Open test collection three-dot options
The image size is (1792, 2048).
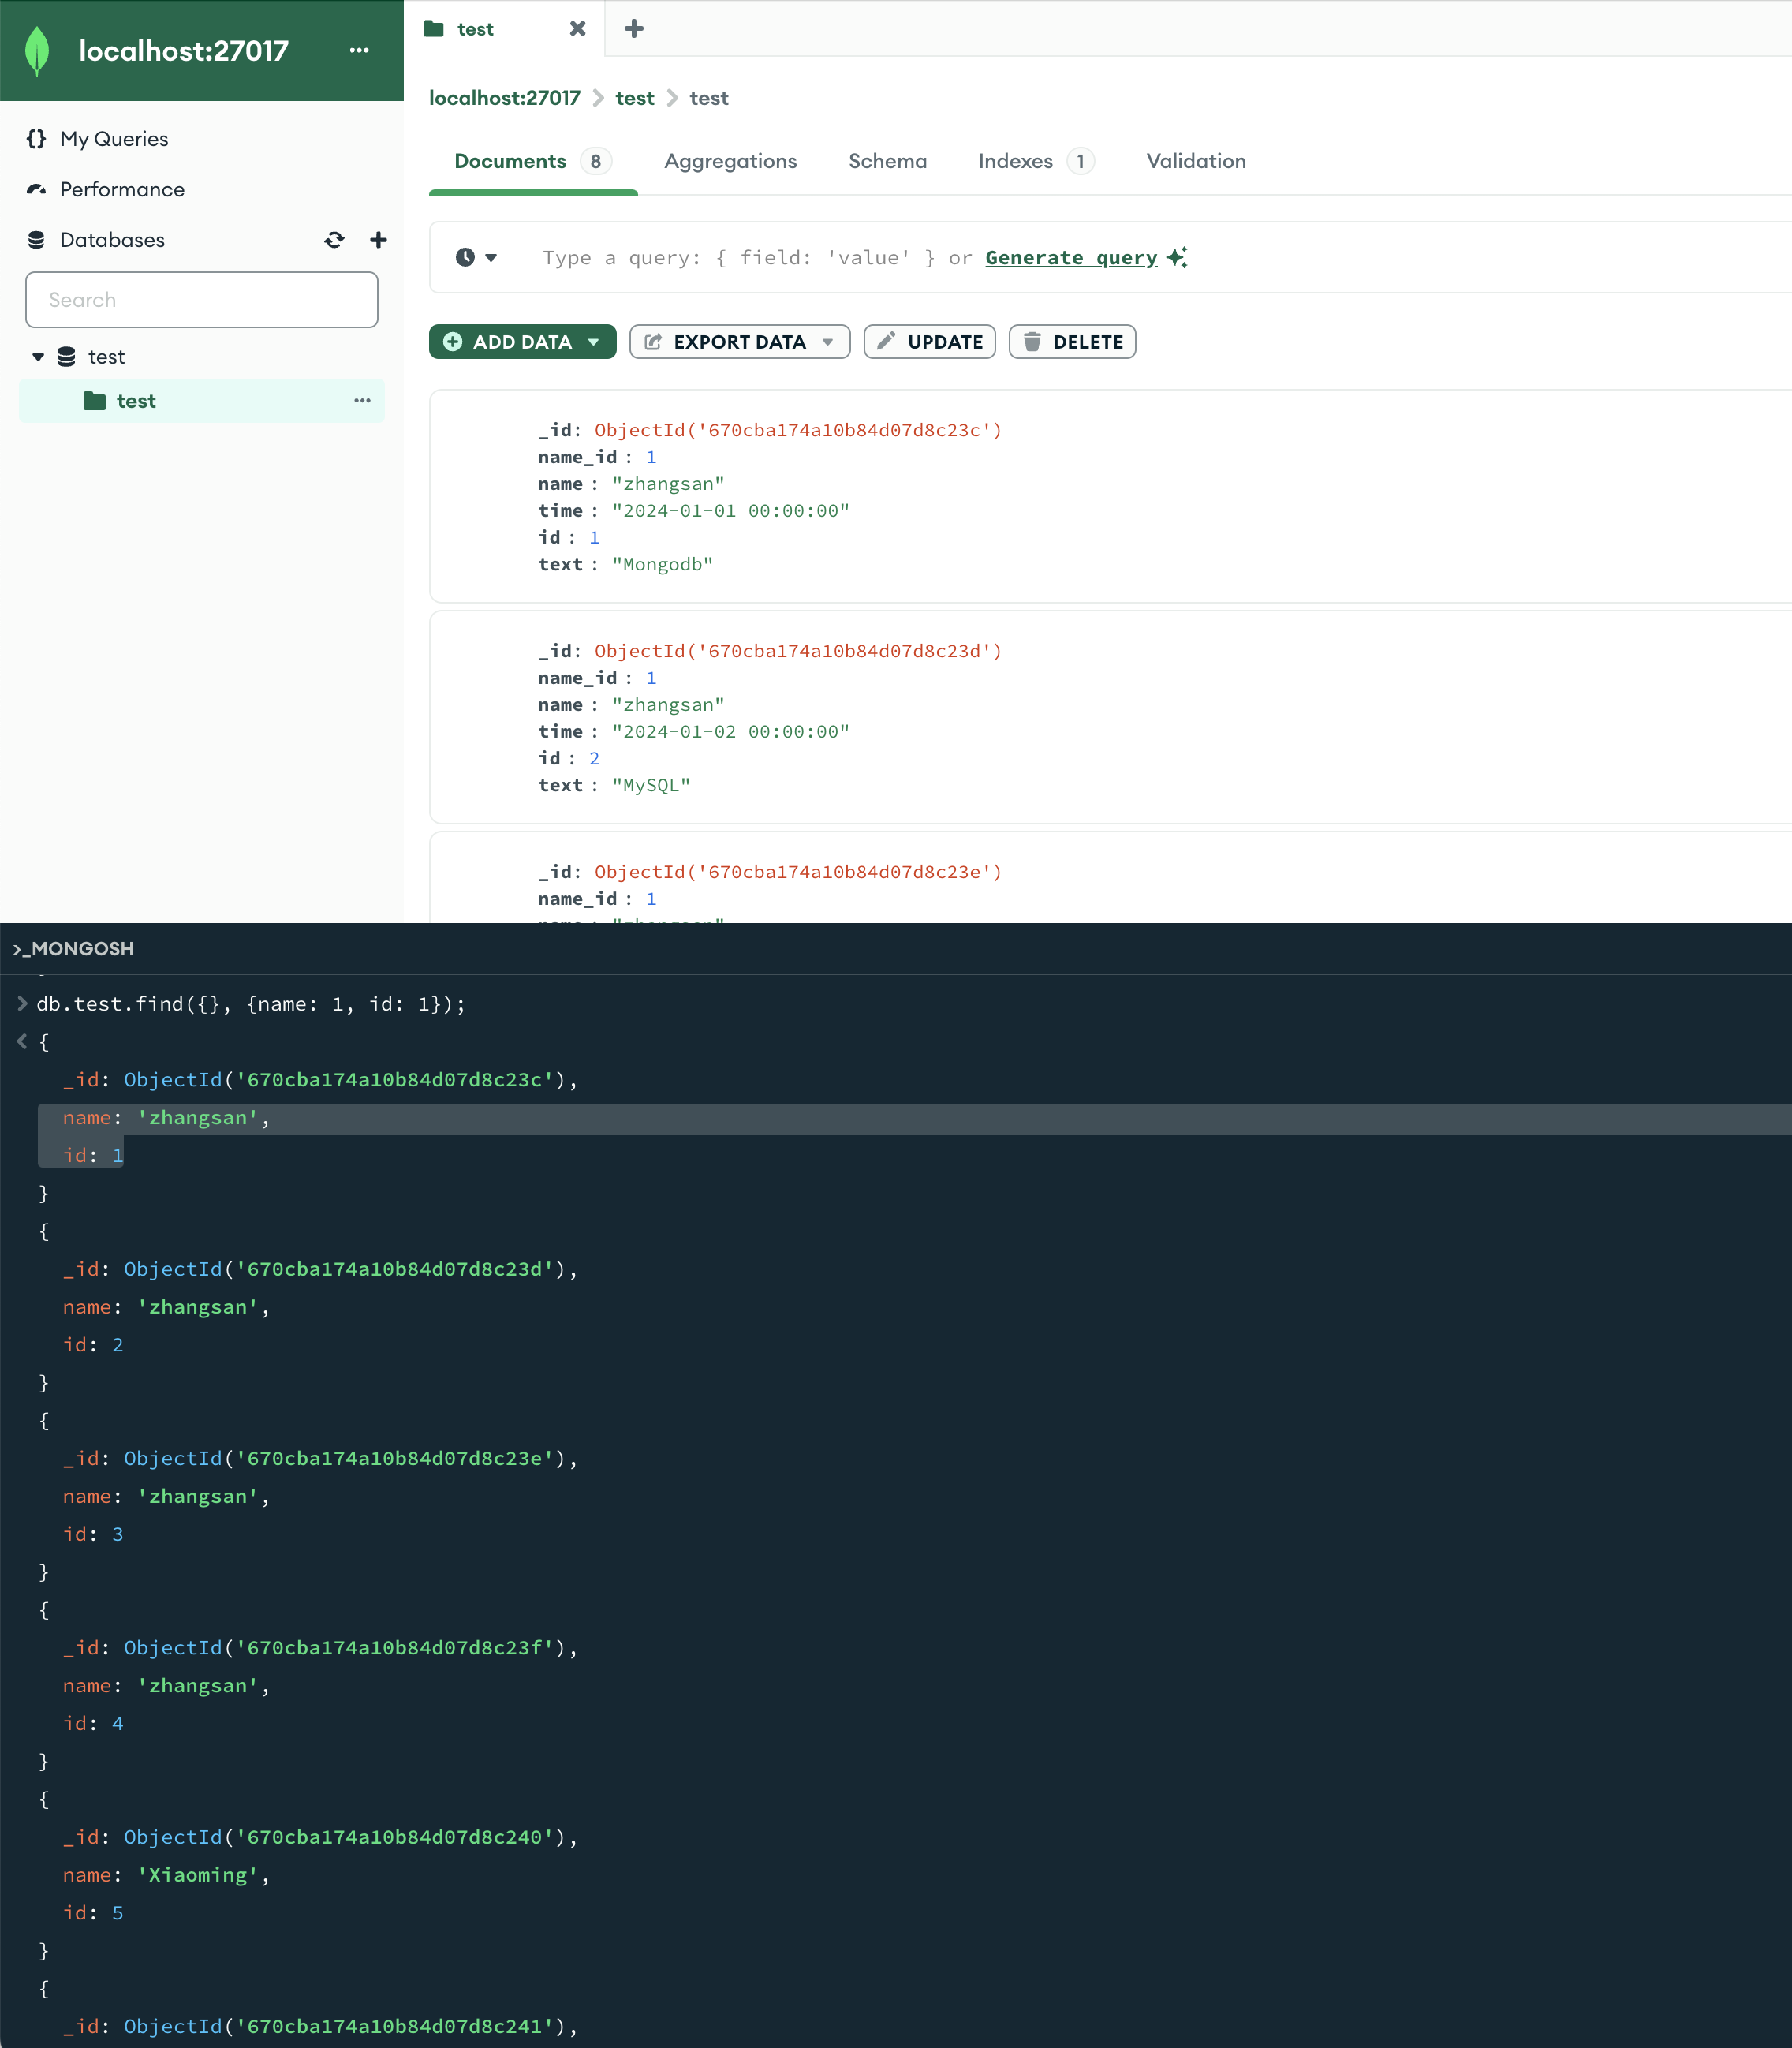[362, 401]
